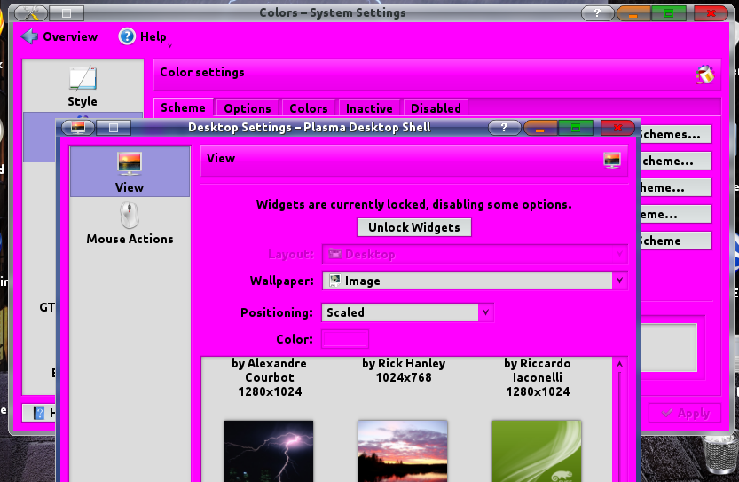The image size is (739, 482).
Task: Click the Colors window on-all-desktops title bar button
Action: (67, 13)
